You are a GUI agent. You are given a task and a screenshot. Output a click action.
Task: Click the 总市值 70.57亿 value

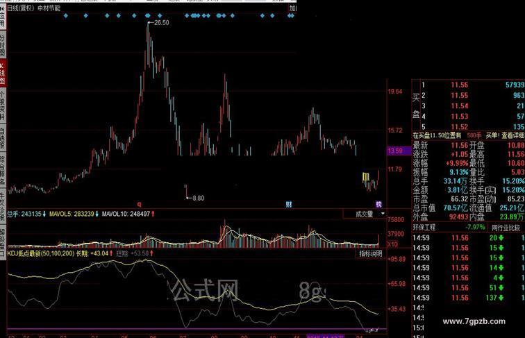coord(456,208)
